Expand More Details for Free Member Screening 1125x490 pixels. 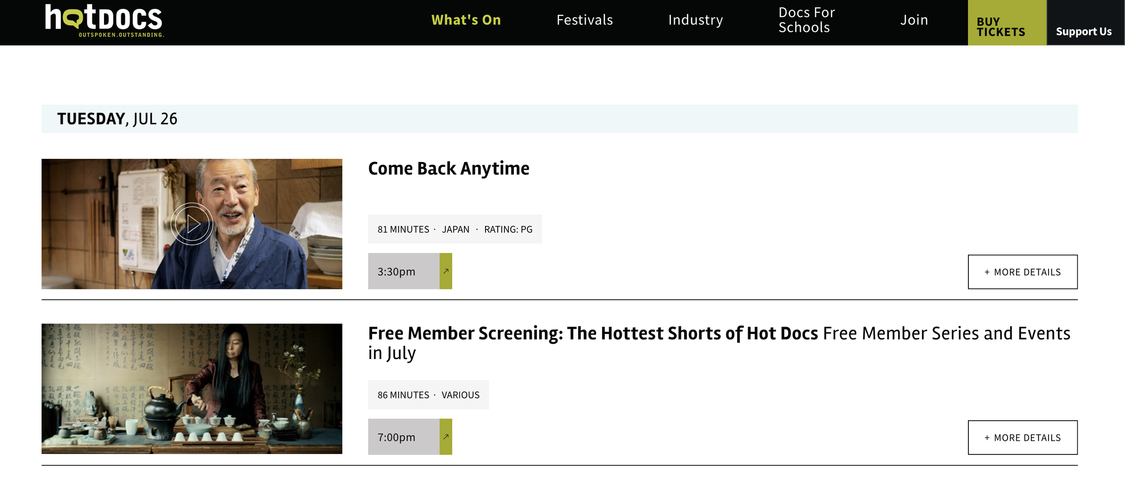click(x=1022, y=438)
